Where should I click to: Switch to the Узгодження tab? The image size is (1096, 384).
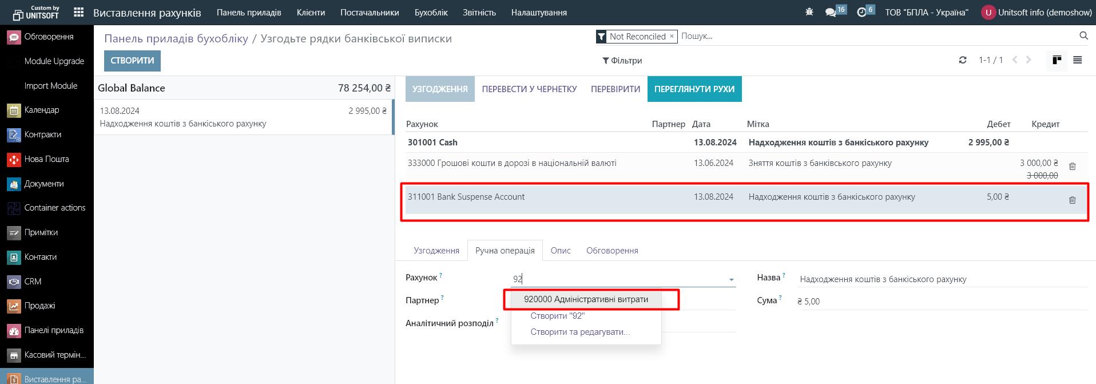tap(436, 251)
